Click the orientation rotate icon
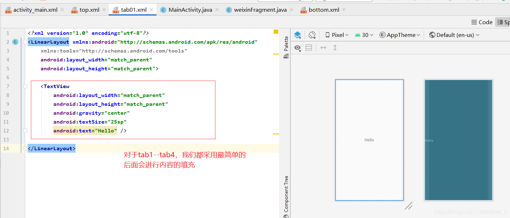This screenshot has width=510, height=218. pos(312,35)
